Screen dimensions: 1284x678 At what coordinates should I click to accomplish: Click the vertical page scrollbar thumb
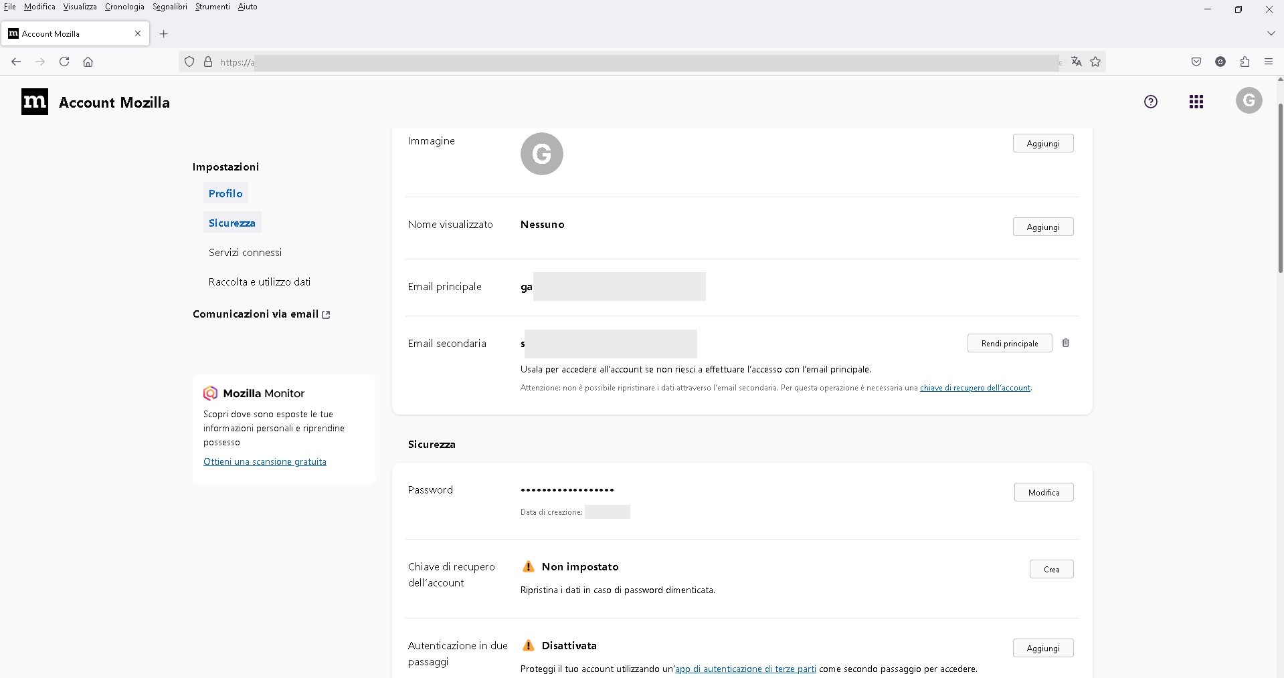(x=1280, y=187)
